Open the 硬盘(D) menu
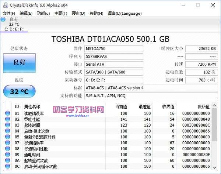 pos(78,13)
